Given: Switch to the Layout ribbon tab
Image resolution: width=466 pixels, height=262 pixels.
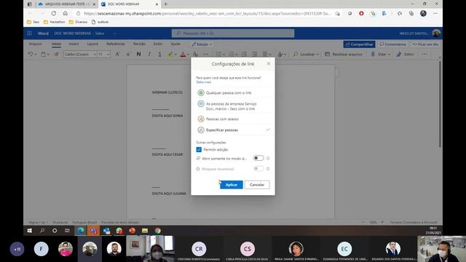Looking at the screenshot, I should (92, 44).
